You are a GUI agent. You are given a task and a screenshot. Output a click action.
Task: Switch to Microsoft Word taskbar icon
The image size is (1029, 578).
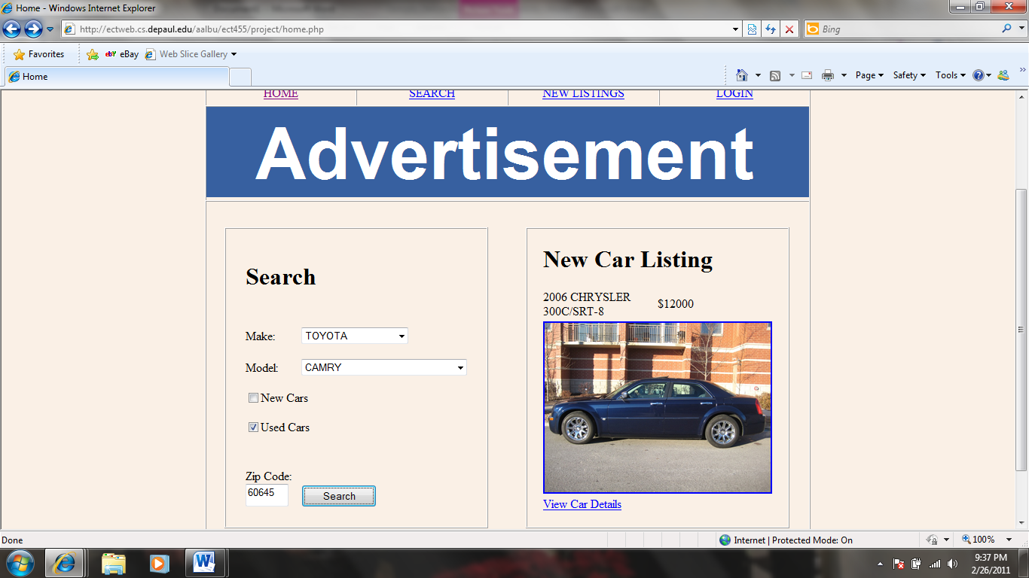tap(204, 563)
